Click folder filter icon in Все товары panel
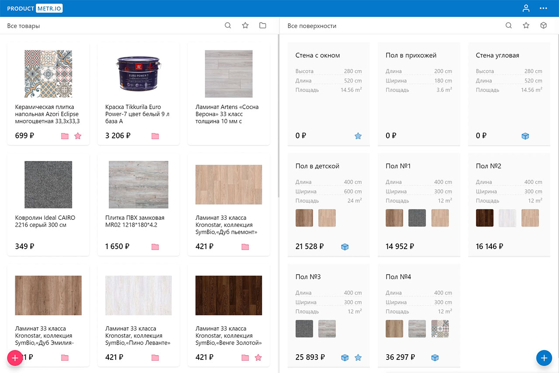 tap(262, 26)
